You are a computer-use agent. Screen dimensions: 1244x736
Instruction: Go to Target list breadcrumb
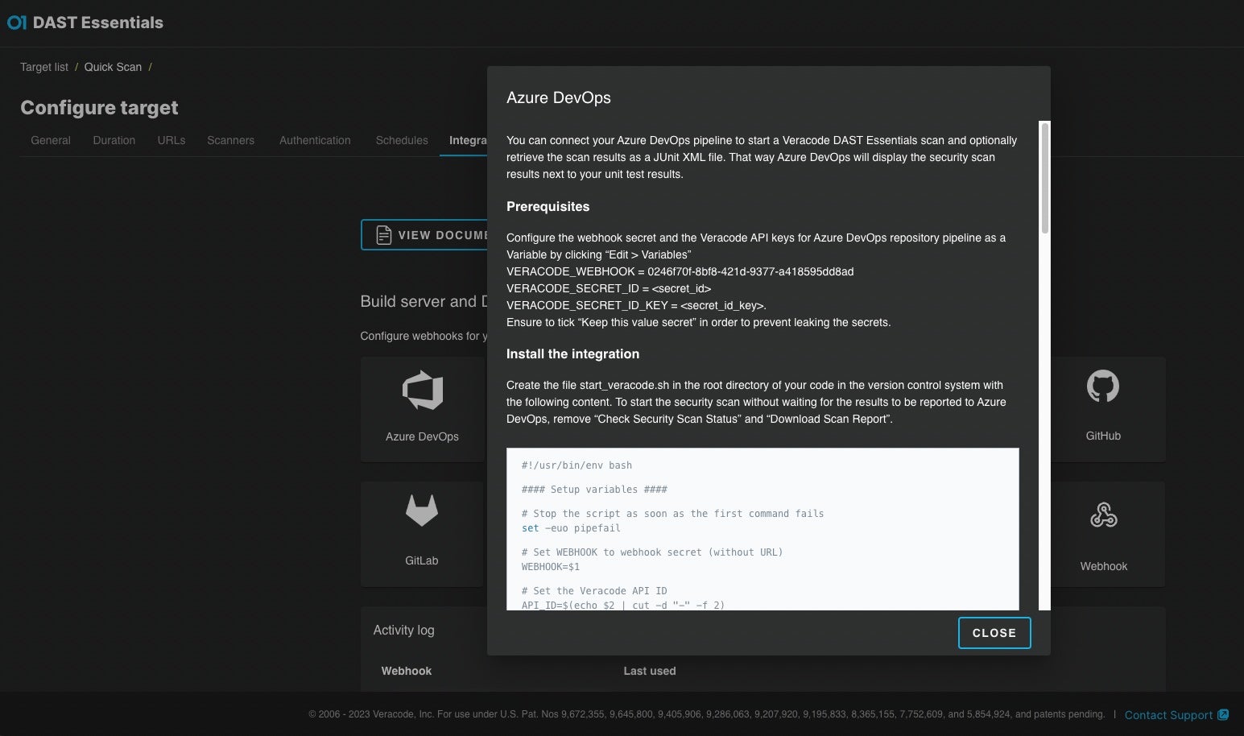tap(44, 67)
